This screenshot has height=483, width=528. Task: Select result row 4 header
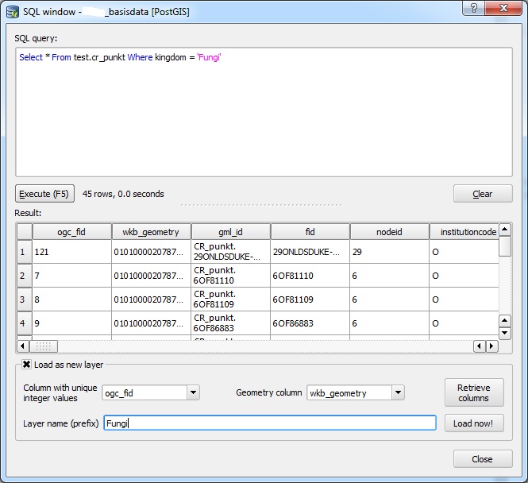[x=25, y=323]
